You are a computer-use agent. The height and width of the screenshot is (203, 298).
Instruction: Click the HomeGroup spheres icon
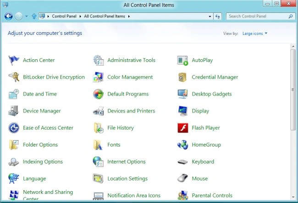183,145
